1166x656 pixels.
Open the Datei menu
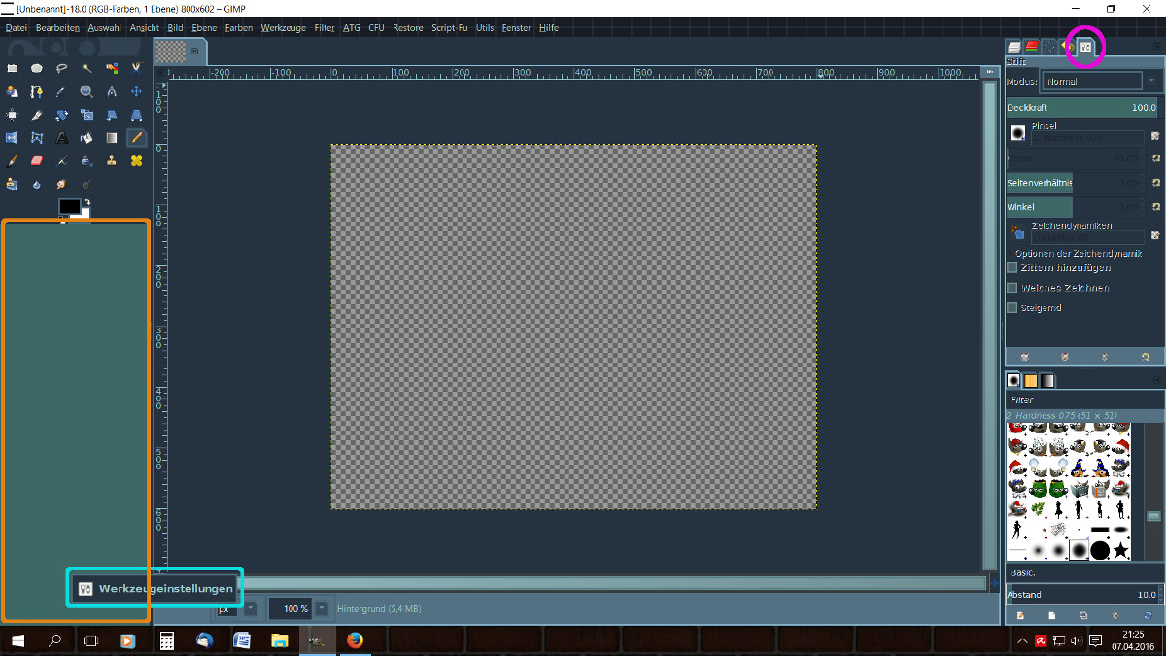click(x=17, y=28)
